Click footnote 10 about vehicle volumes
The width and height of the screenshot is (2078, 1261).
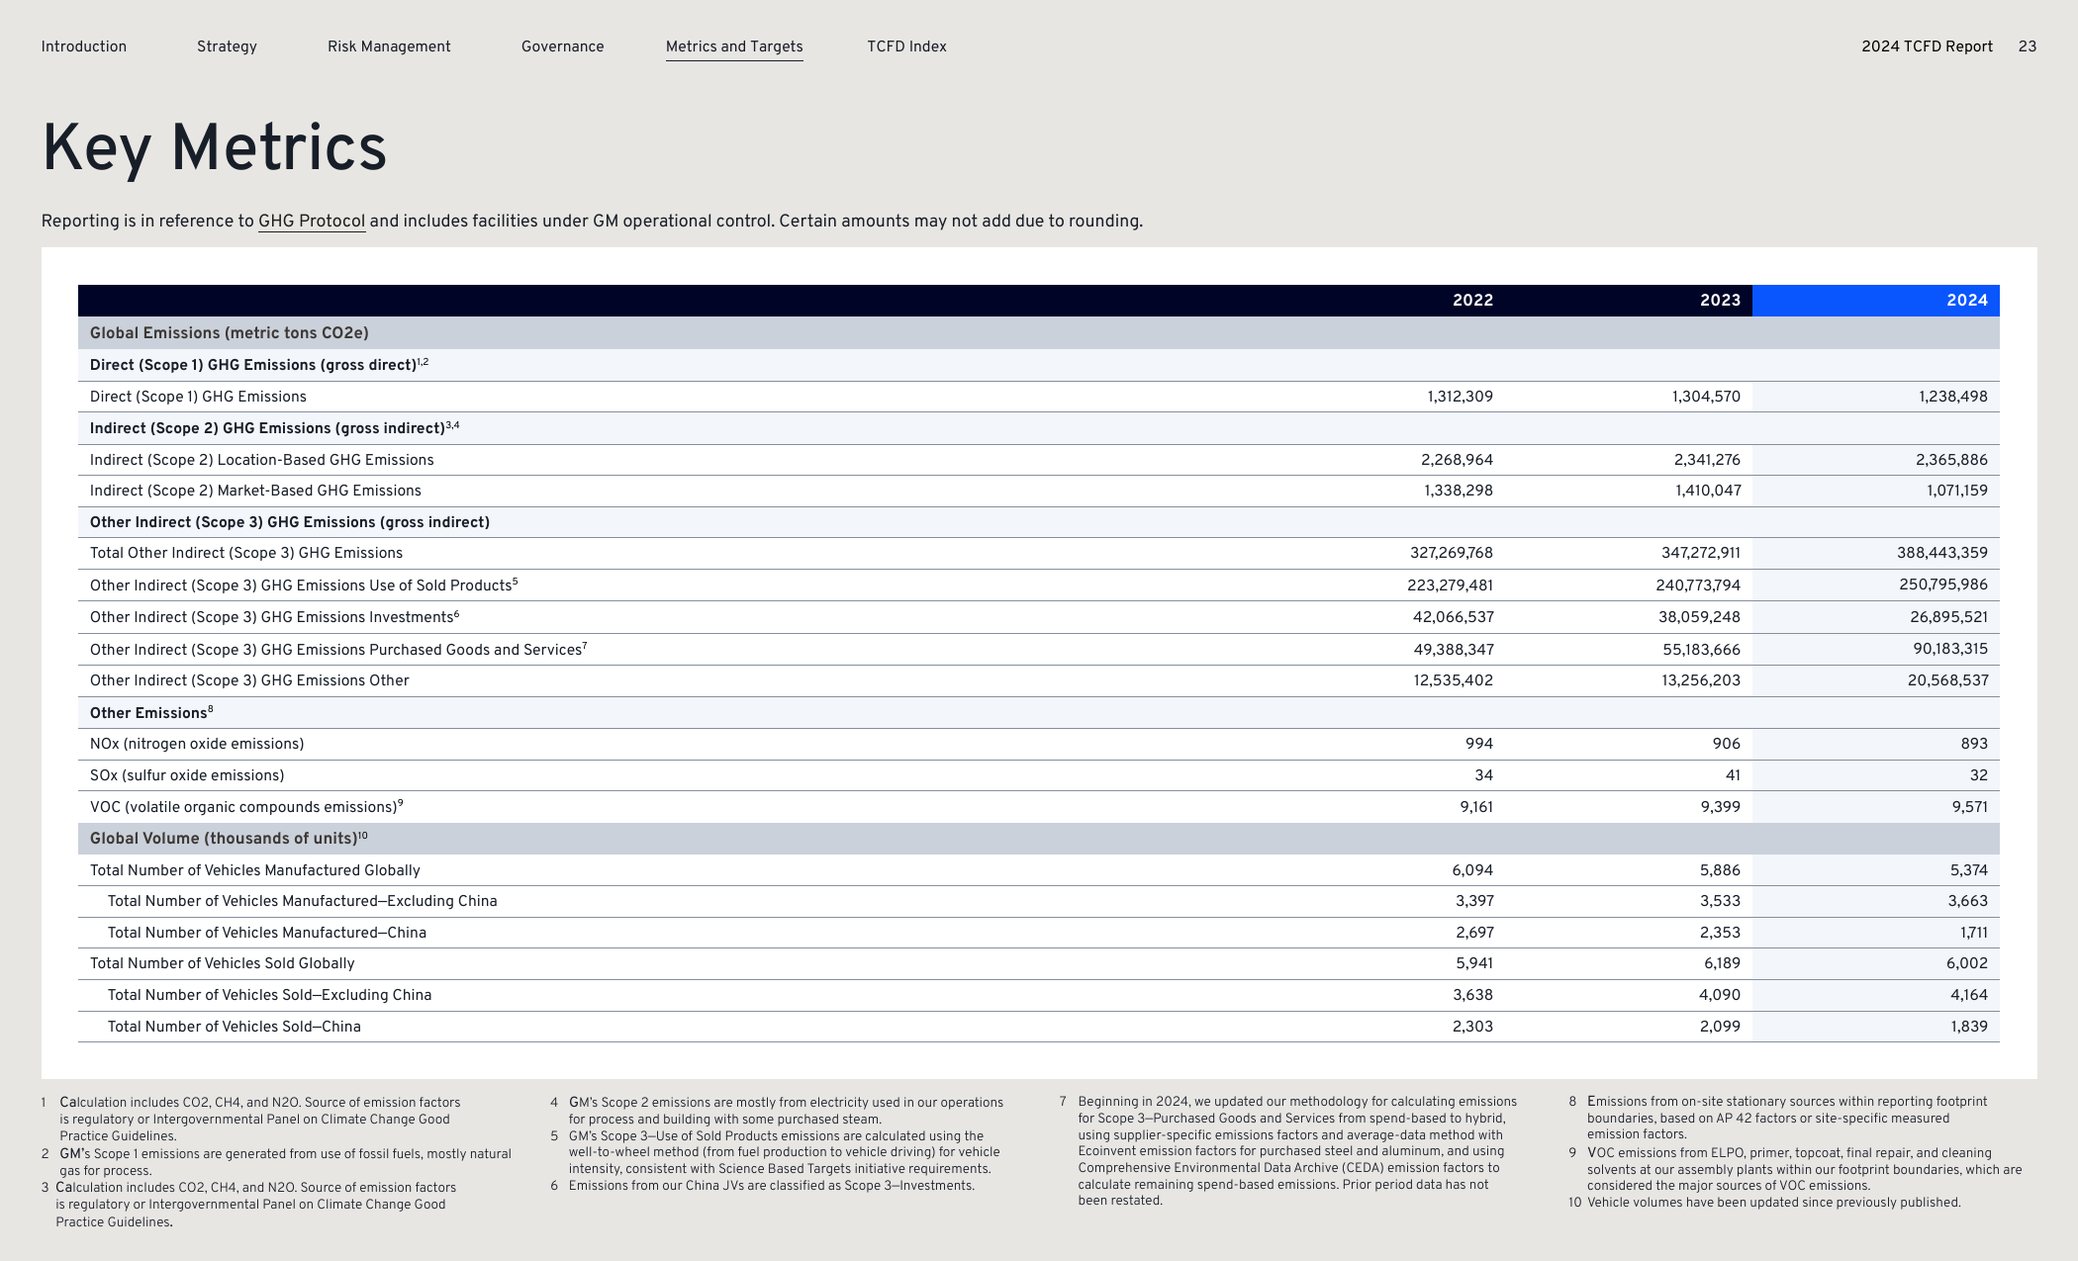tap(1764, 1203)
